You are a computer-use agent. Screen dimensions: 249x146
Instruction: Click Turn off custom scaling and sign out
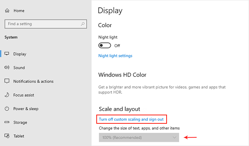click(133, 119)
